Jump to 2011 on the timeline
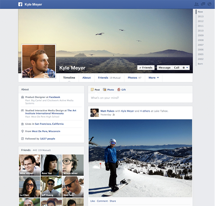This screenshot has height=206, width=215. click(x=200, y=26)
